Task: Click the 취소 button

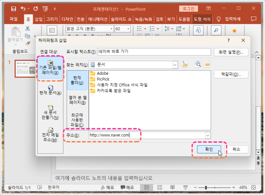Action: coord(236,149)
